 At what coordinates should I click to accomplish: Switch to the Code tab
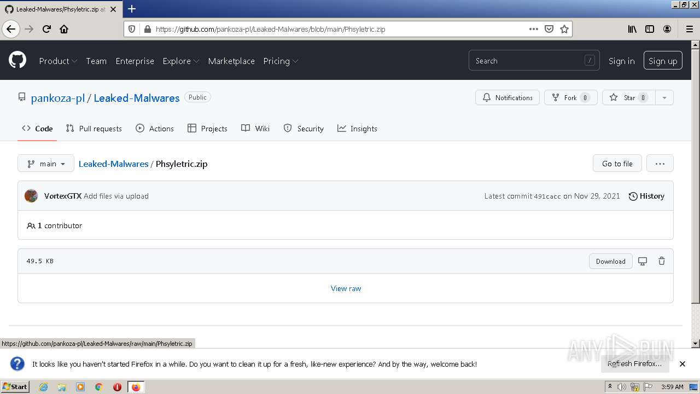click(x=37, y=129)
